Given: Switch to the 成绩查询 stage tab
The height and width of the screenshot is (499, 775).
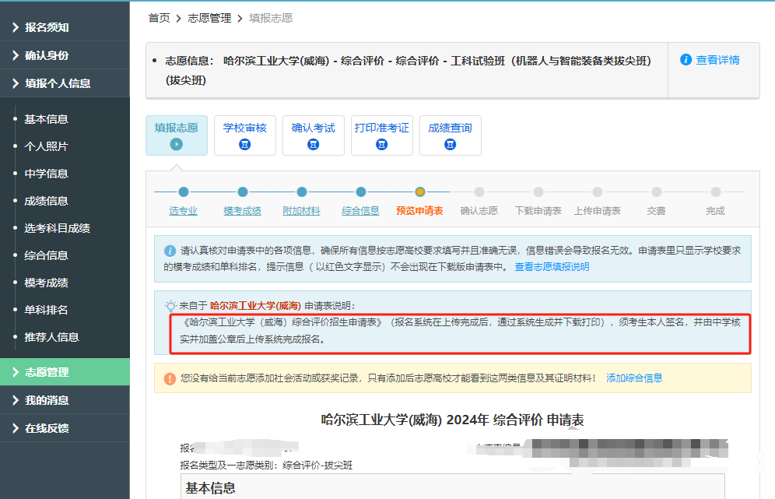Looking at the screenshot, I should click(450, 135).
